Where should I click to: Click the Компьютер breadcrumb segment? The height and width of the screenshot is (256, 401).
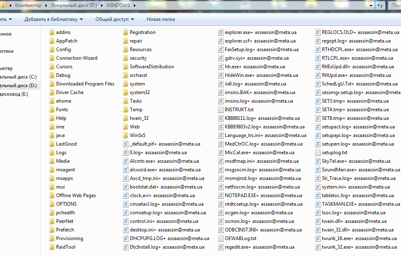28,5
